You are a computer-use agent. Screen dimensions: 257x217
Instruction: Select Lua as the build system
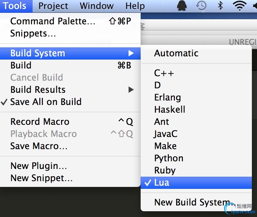(x=162, y=183)
